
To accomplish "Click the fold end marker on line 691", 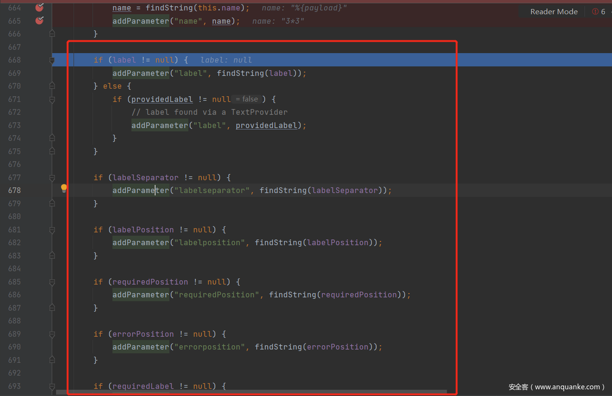I will (x=52, y=360).
